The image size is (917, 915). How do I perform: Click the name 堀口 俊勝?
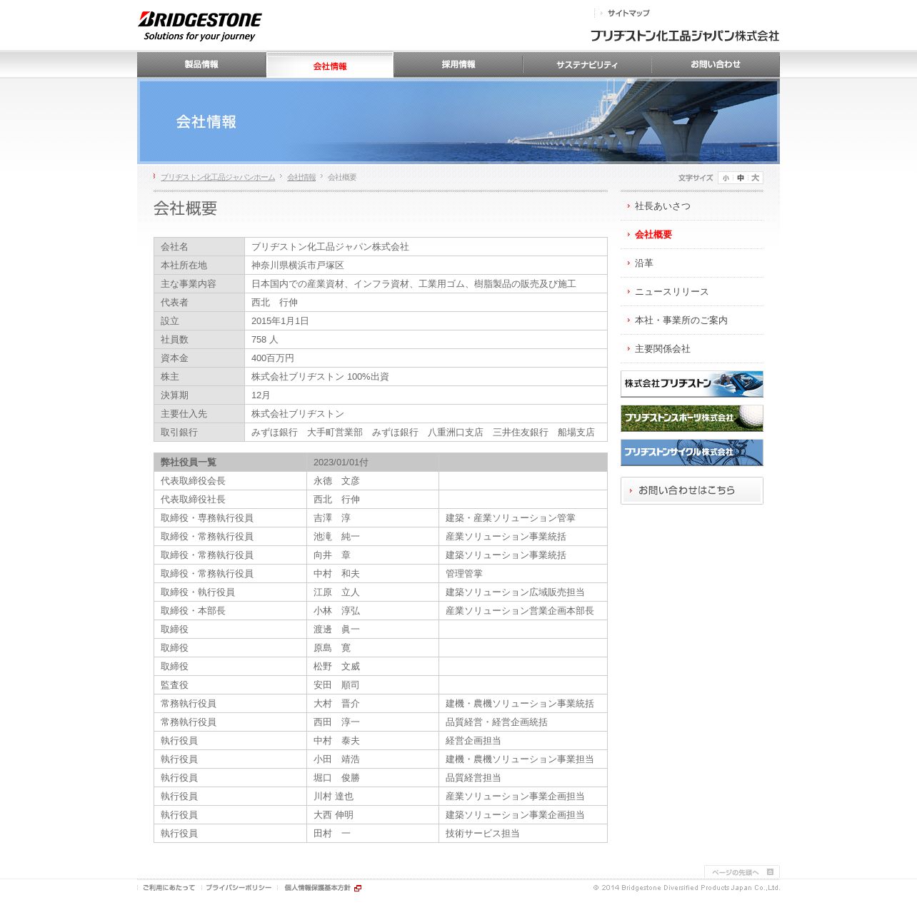click(x=336, y=778)
